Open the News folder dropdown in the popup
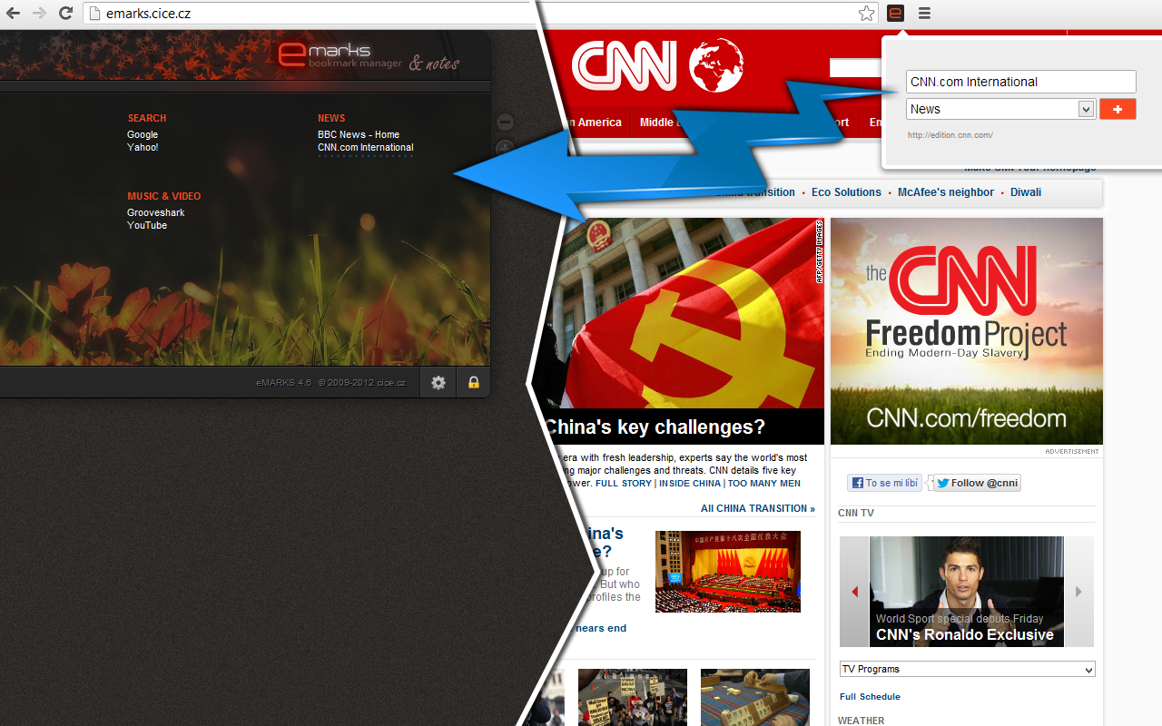The image size is (1162, 726). (x=1000, y=109)
